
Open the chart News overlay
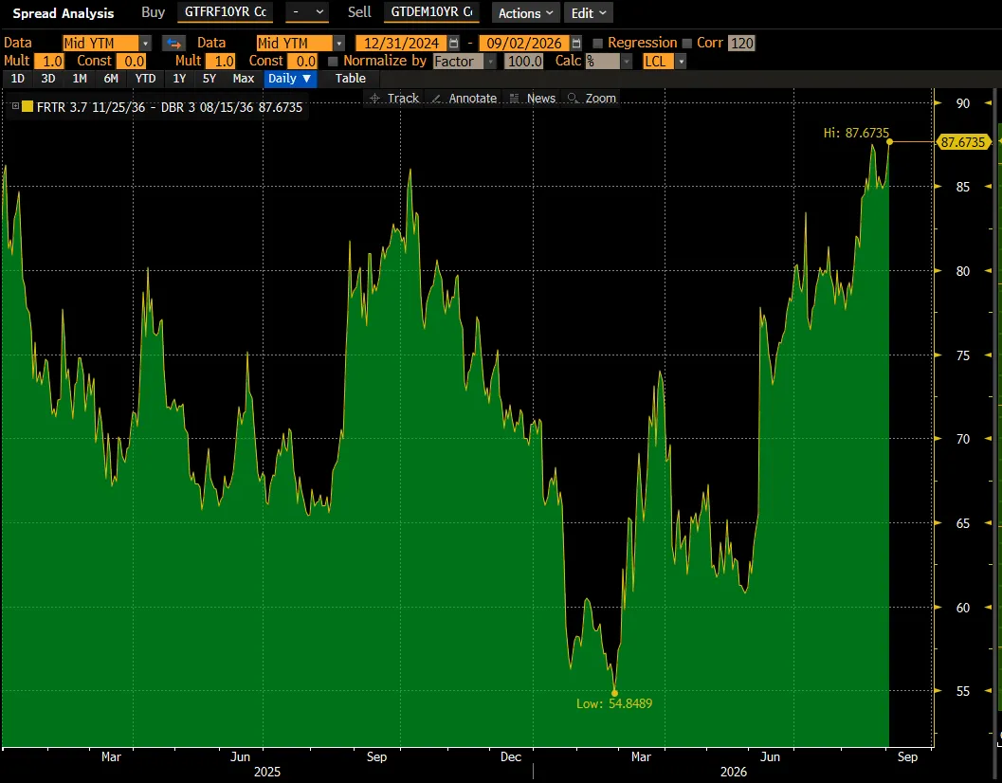[x=533, y=99]
